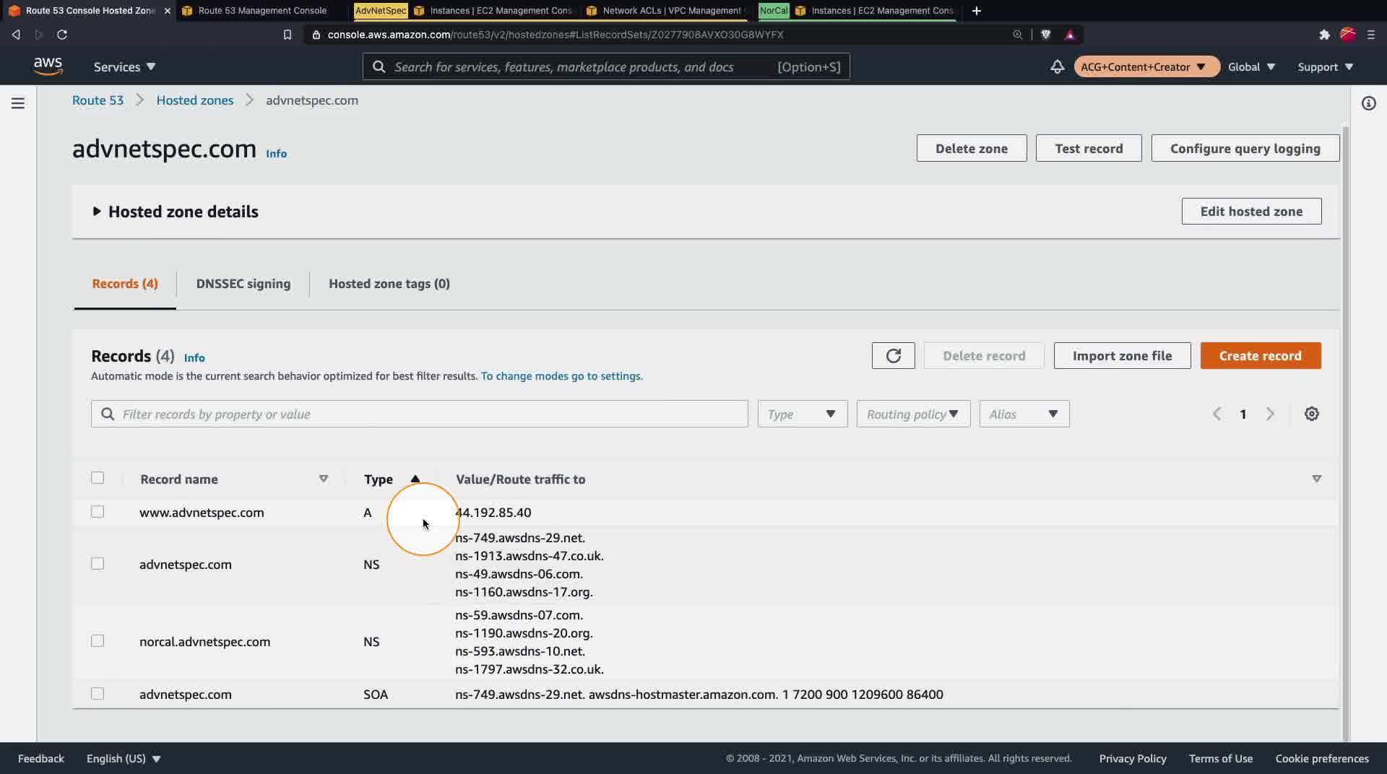This screenshot has width=1387, height=774.
Task: Open the English (US) language dropdown
Action: [124, 759]
